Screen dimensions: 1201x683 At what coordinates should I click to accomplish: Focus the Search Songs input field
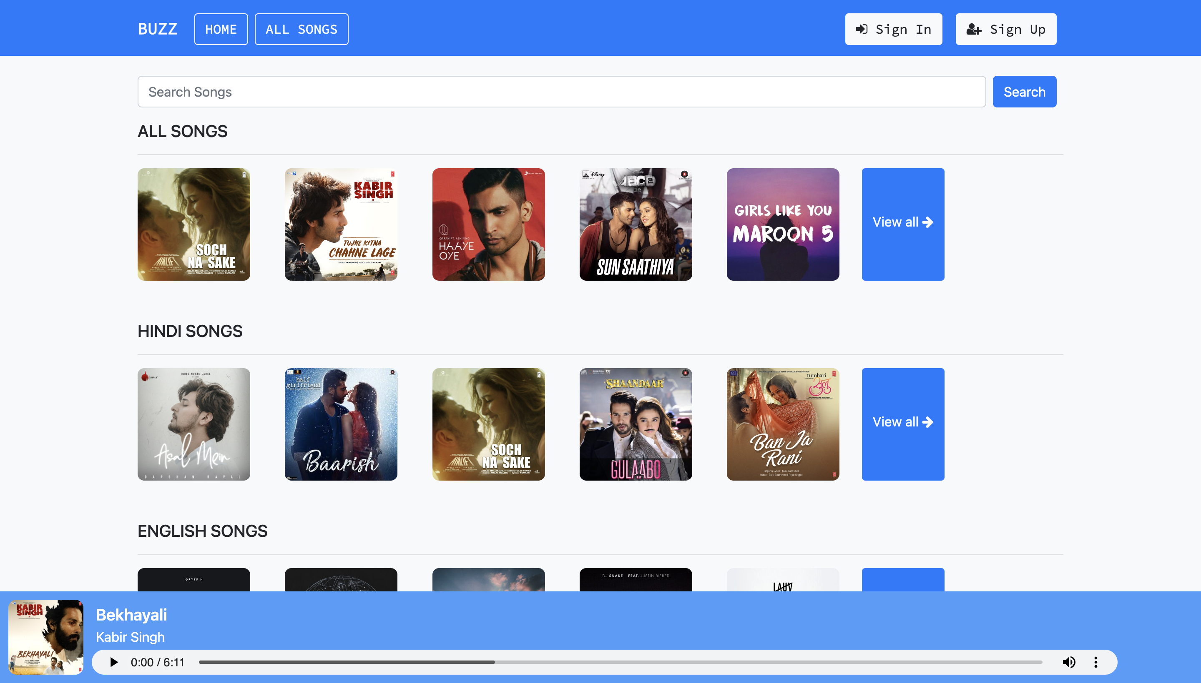tap(561, 92)
